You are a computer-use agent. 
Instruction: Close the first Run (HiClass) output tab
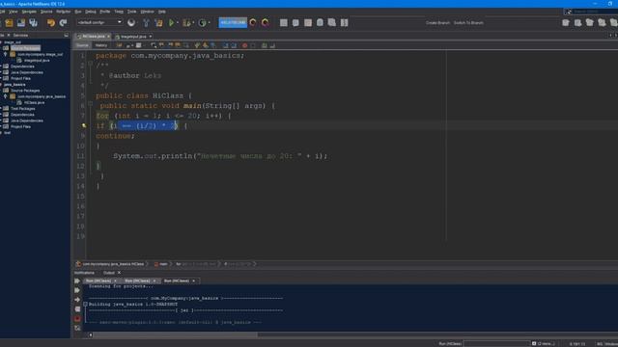pyautogui.click(x=115, y=280)
